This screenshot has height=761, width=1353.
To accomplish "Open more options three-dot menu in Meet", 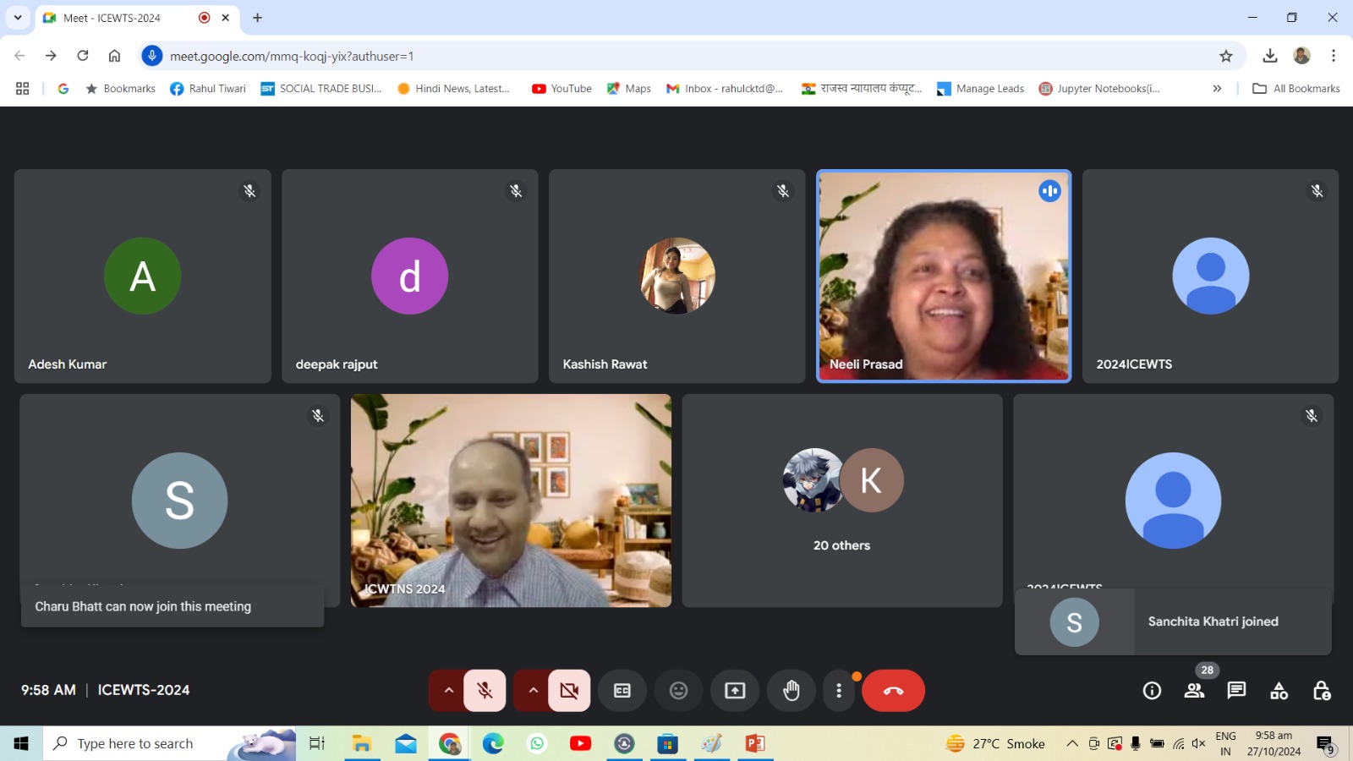I will click(839, 691).
